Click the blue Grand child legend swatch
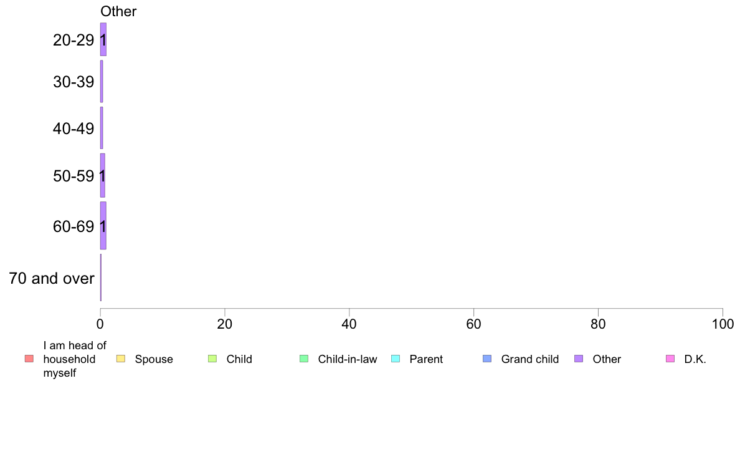The height and width of the screenshot is (459, 740). click(487, 359)
